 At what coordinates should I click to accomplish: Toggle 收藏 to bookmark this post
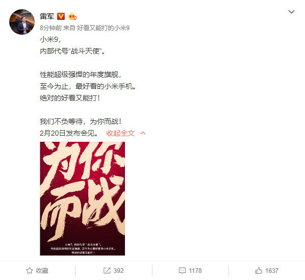coord(37,271)
